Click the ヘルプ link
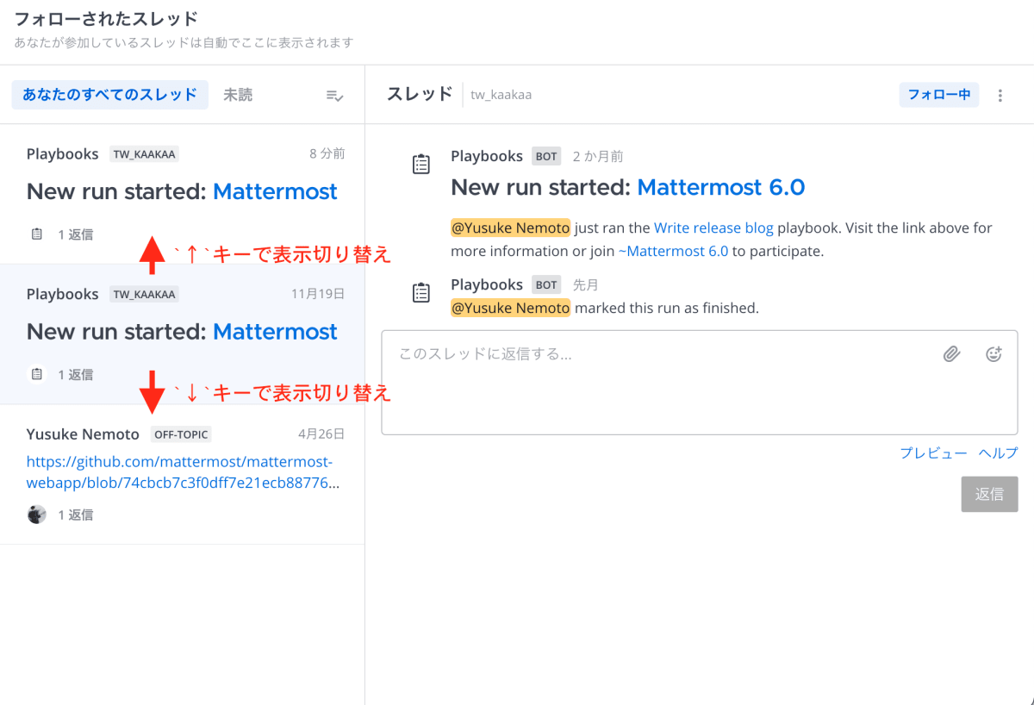 (x=998, y=452)
